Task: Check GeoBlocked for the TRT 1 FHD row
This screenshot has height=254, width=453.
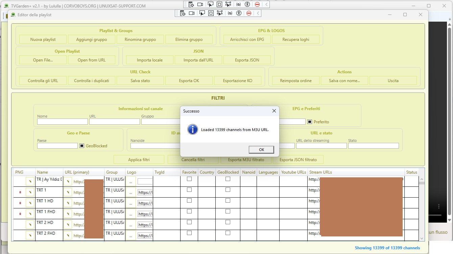Action: 228,211
